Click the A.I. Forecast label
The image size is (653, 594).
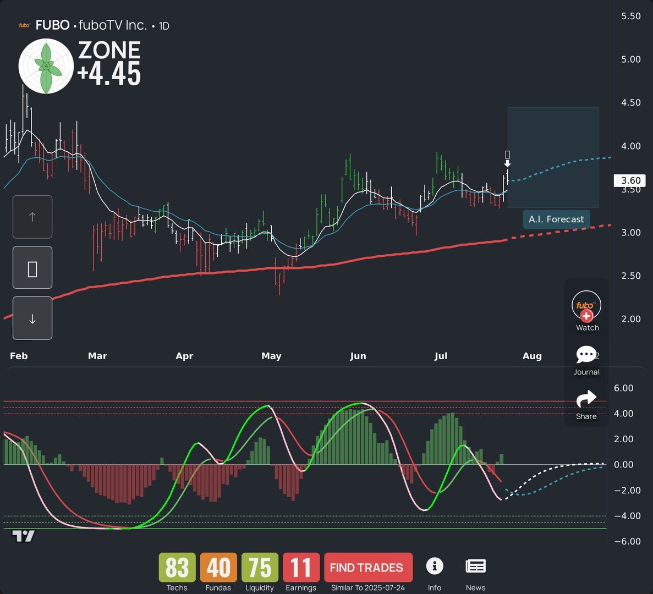[x=556, y=219]
